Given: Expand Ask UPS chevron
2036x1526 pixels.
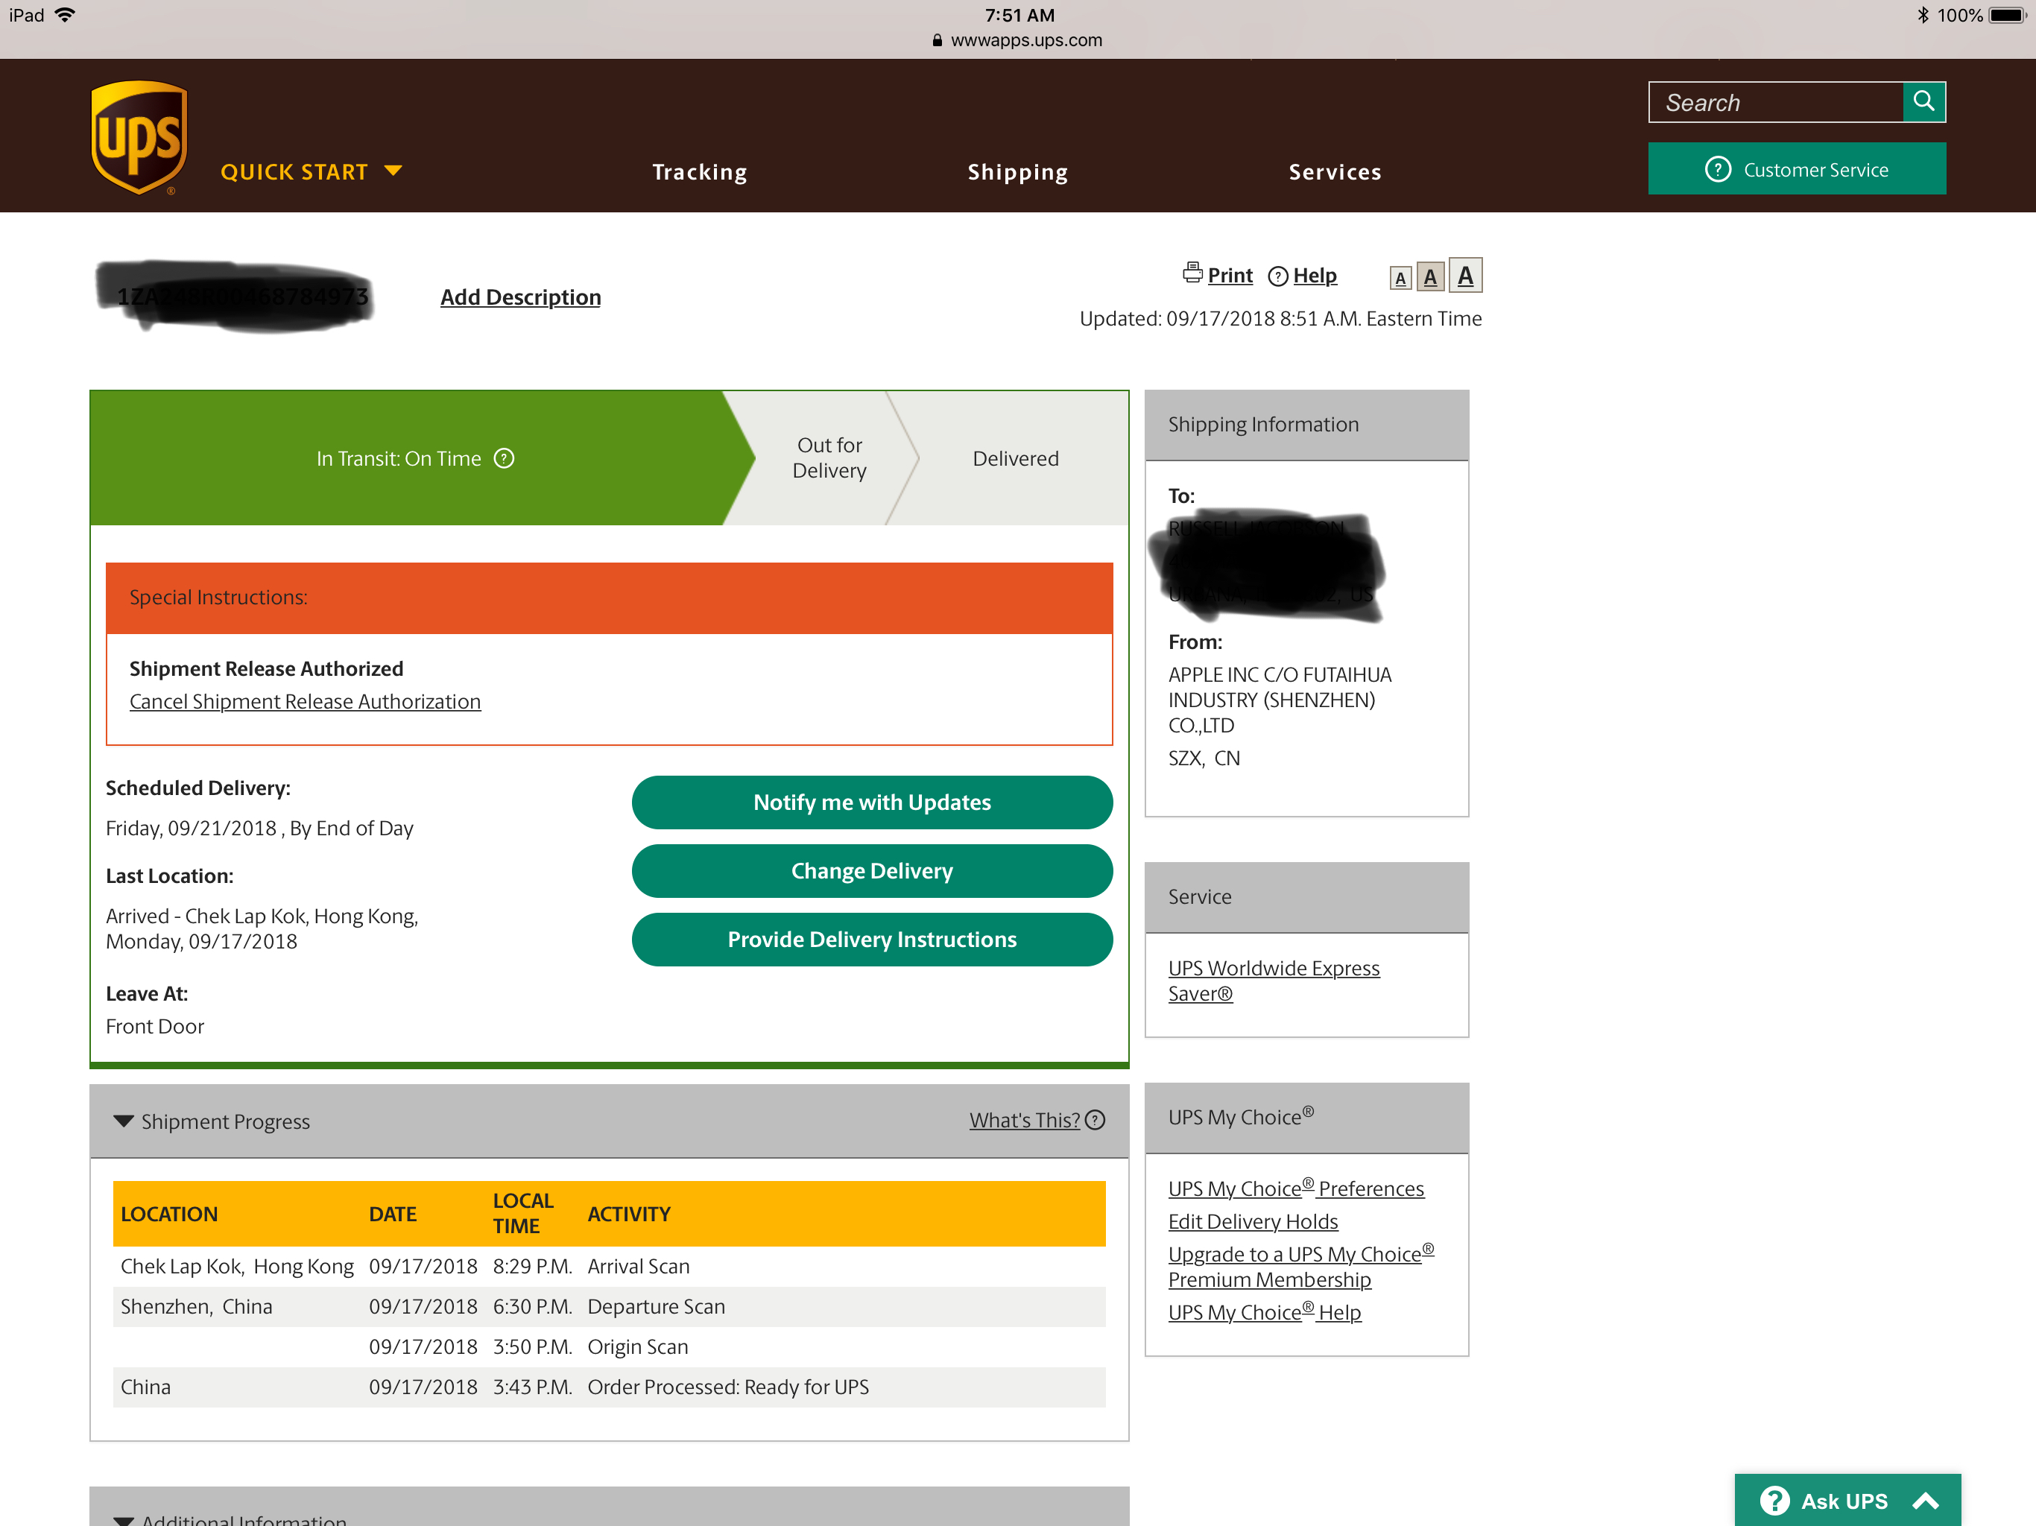Looking at the screenshot, I should 1926,1501.
